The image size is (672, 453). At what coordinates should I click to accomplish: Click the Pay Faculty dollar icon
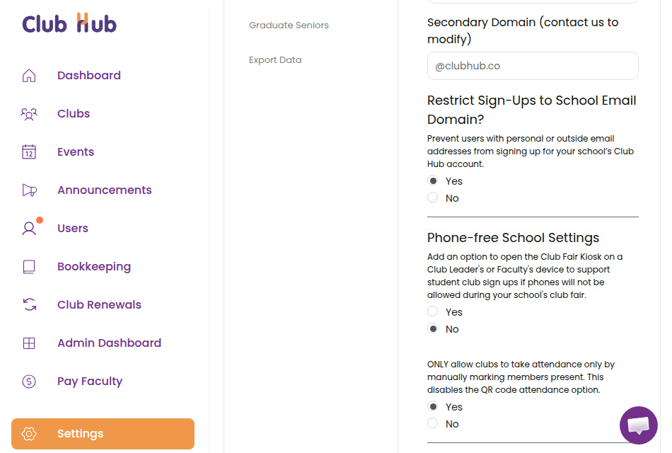[28, 381]
